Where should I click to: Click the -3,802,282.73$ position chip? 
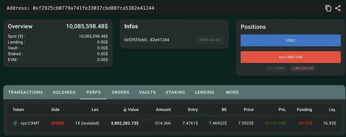(303, 68)
